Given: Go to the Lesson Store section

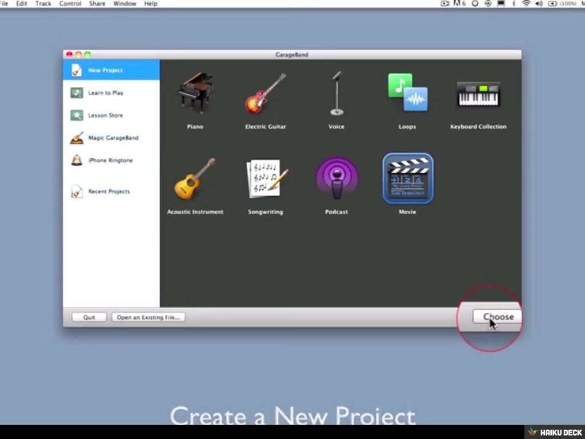Looking at the screenshot, I should [x=111, y=115].
